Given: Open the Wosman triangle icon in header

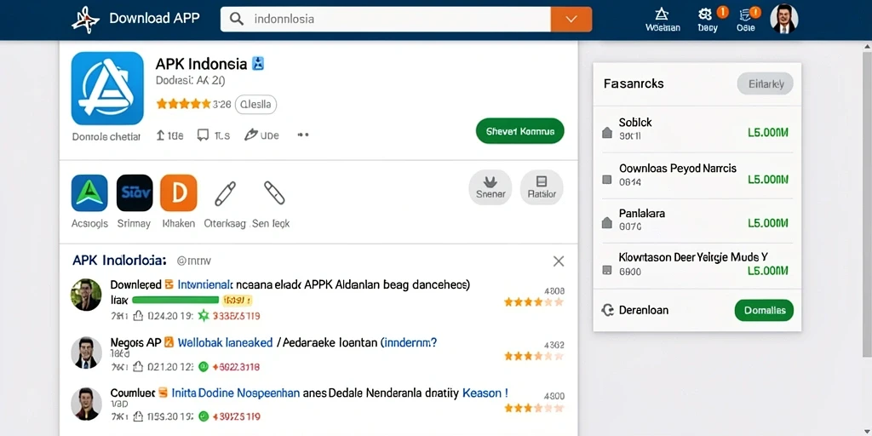Looking at the screenshot, I should [x=662, y=14].
